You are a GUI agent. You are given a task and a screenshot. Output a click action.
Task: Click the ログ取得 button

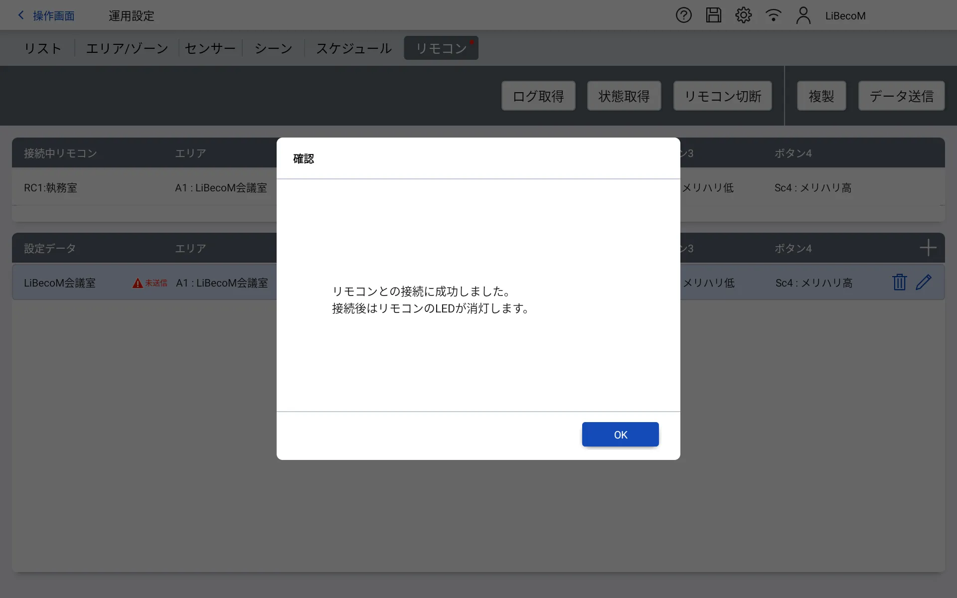(x=538, y=96)
